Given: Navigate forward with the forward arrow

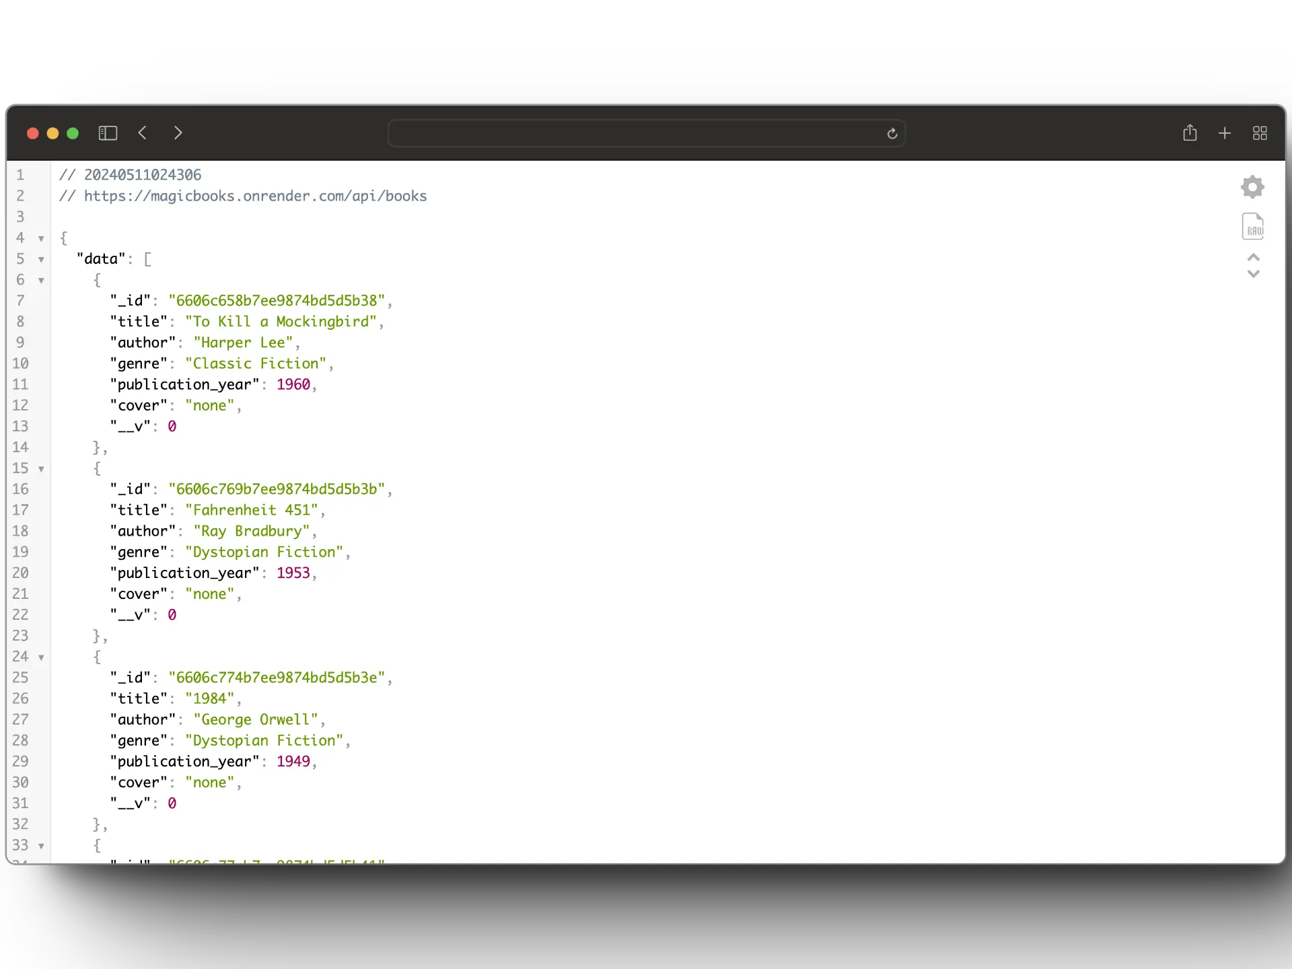Looking at the screenshot, I should point(178,133).
